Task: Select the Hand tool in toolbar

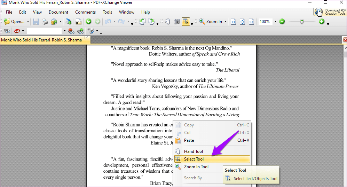Action: point(168,22)
